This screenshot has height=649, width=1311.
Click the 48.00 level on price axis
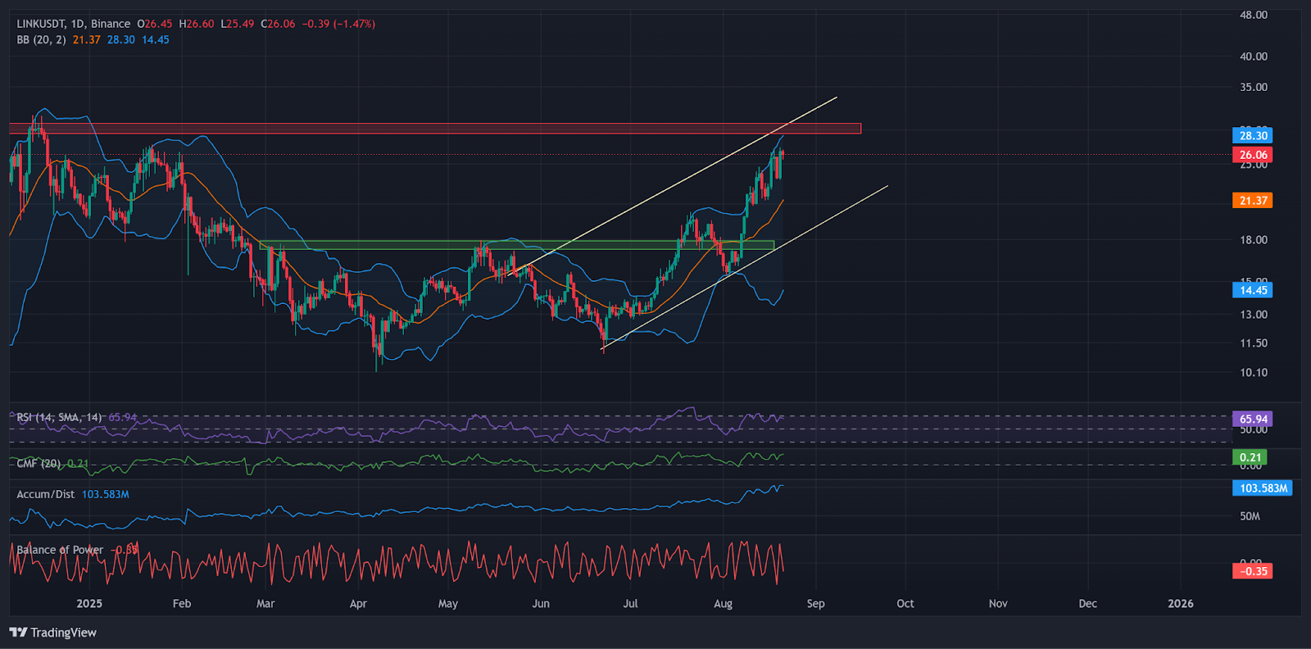(x=1253, y=15)
